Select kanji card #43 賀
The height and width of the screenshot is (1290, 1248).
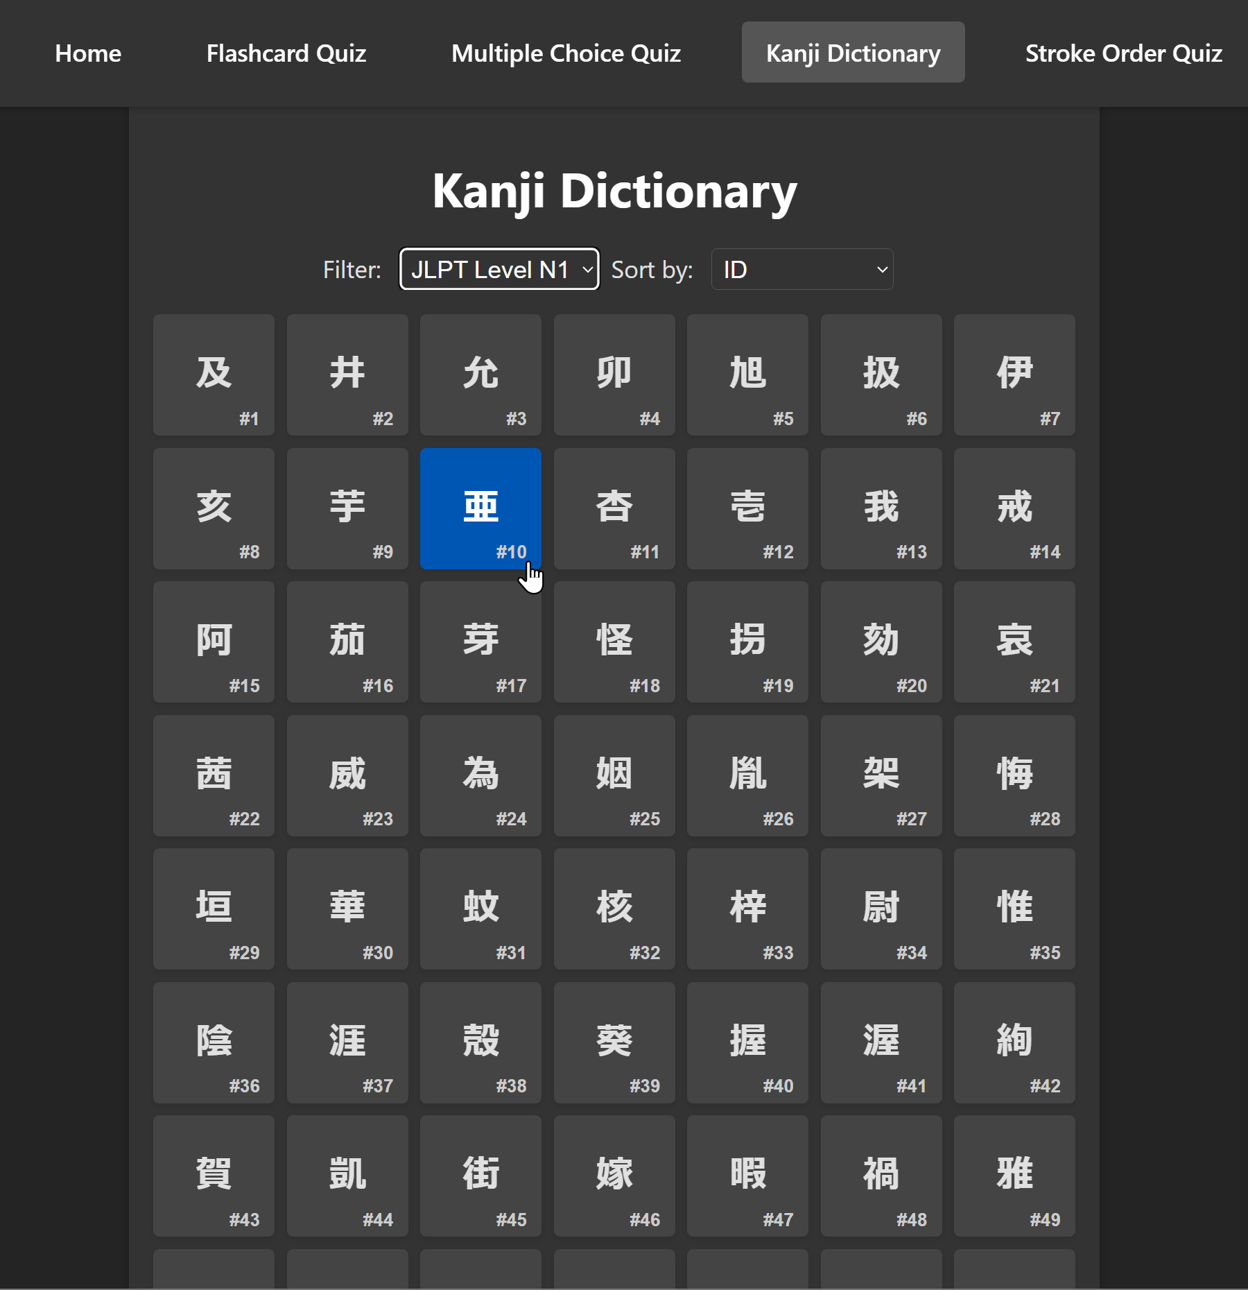214,1176
